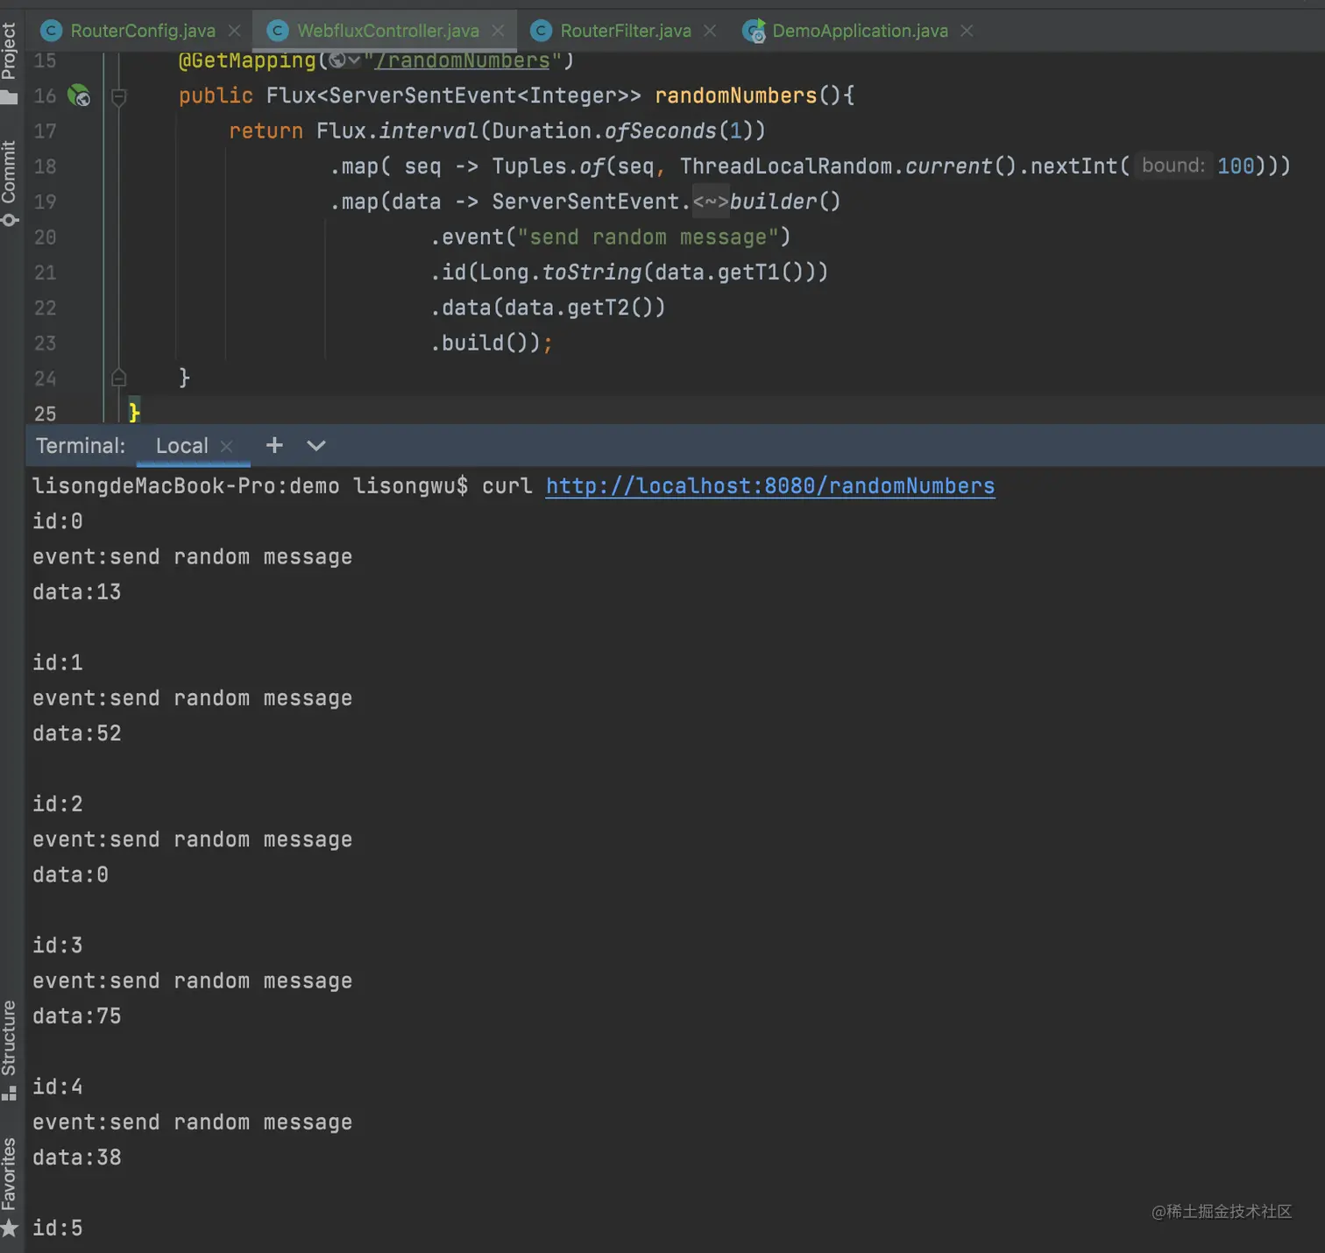Click the terminal output line data:75

(76, 1016)
